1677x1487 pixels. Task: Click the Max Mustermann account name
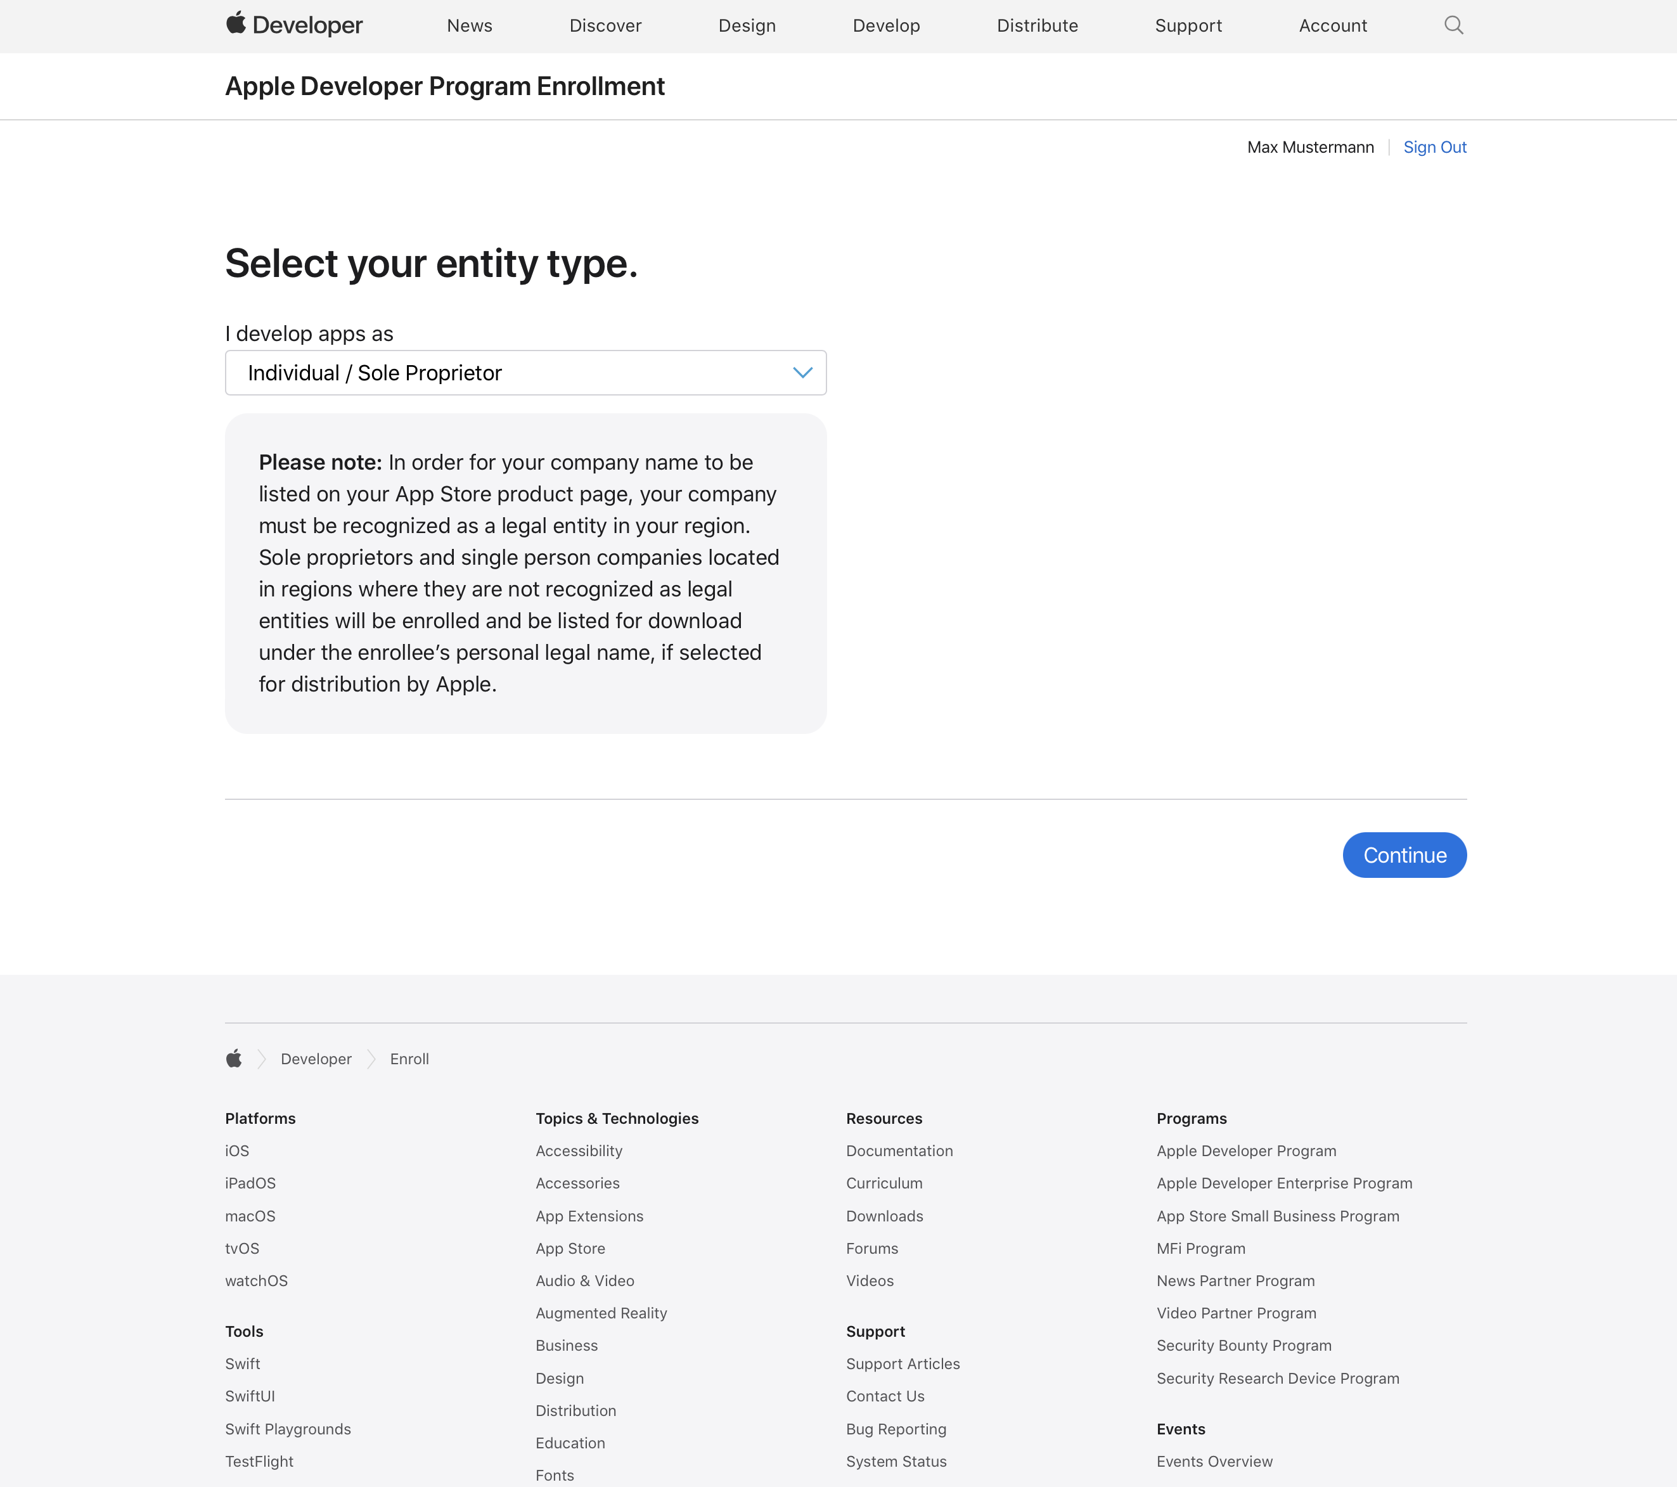coord(1310,147)
